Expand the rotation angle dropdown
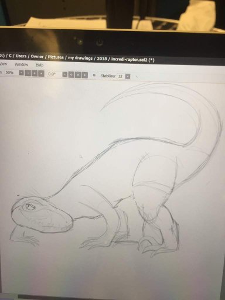 [x=64, y=74]
